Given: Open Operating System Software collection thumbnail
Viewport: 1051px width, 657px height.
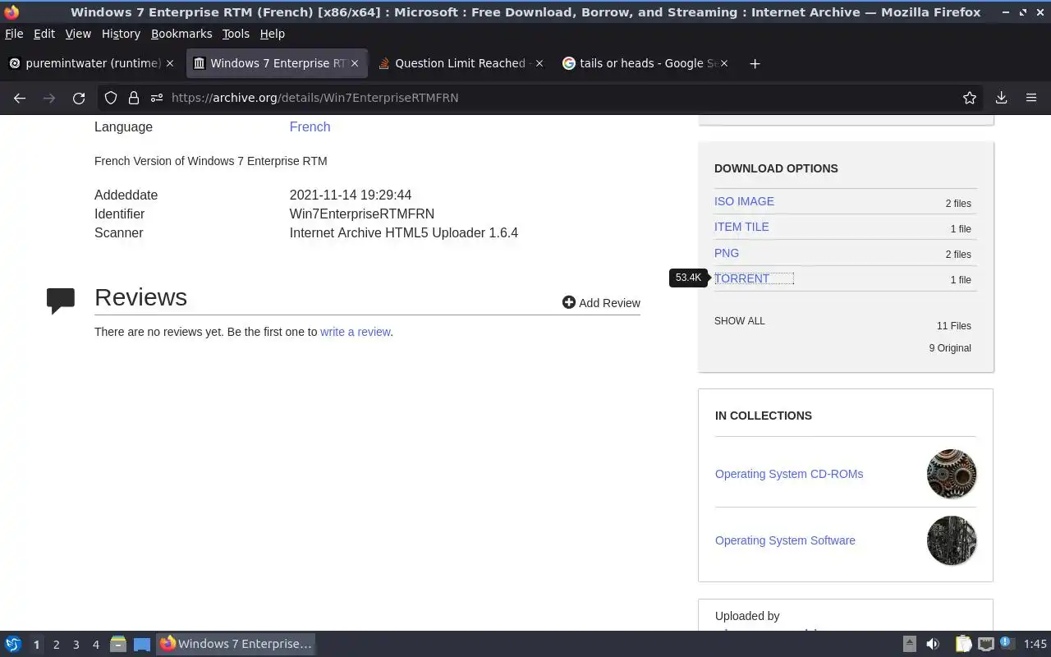Looking at the screenshot, I should click(x=952, y=540).
